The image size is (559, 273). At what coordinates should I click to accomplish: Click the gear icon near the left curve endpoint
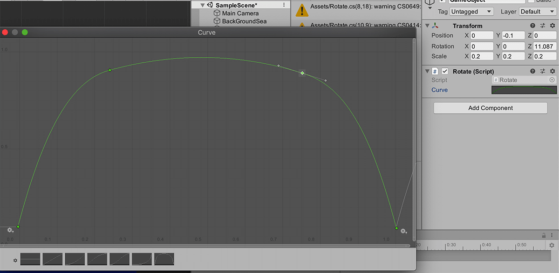coord(10,230)
